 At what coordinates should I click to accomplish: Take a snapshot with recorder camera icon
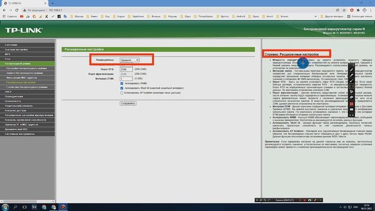pos(310,200)
